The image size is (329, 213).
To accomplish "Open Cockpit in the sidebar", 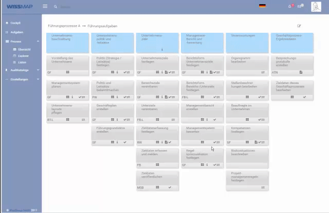I will (15, 23).
